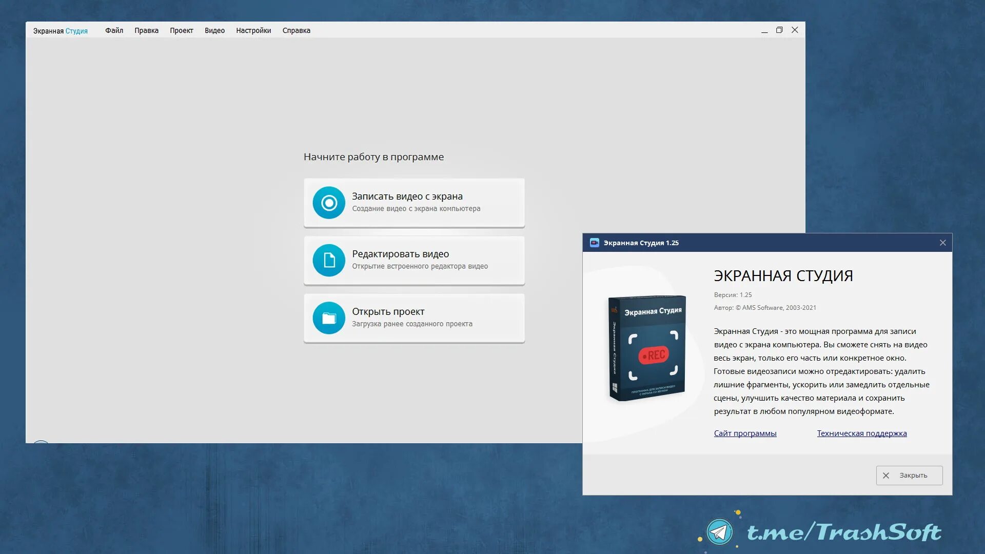Close the About dialog with X icon

[x=942, y=243]
